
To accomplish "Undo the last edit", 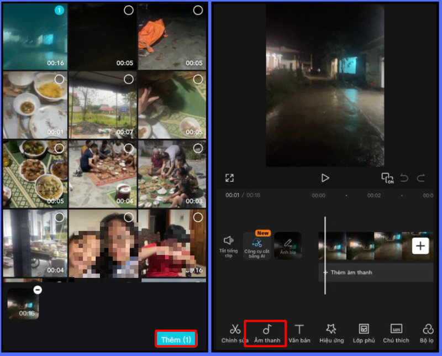I will pos(404,177).
